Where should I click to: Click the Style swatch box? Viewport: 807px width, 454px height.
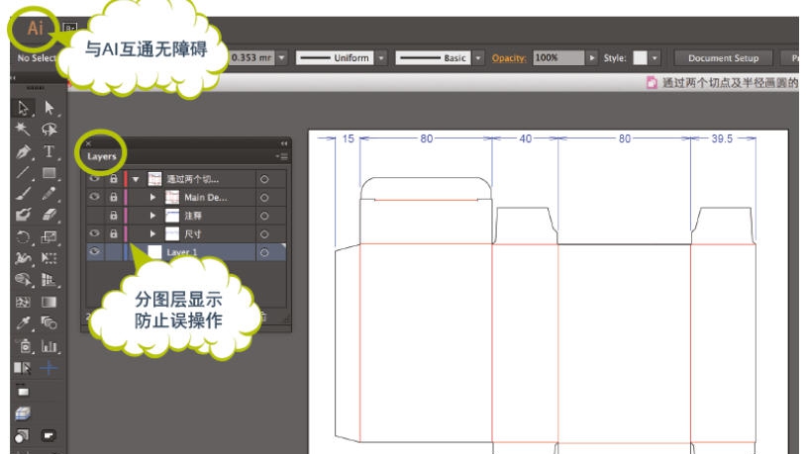tap(640, 58)
